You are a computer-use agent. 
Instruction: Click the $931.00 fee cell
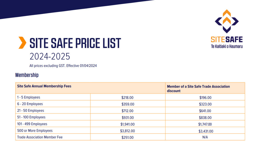coord(127,118)
